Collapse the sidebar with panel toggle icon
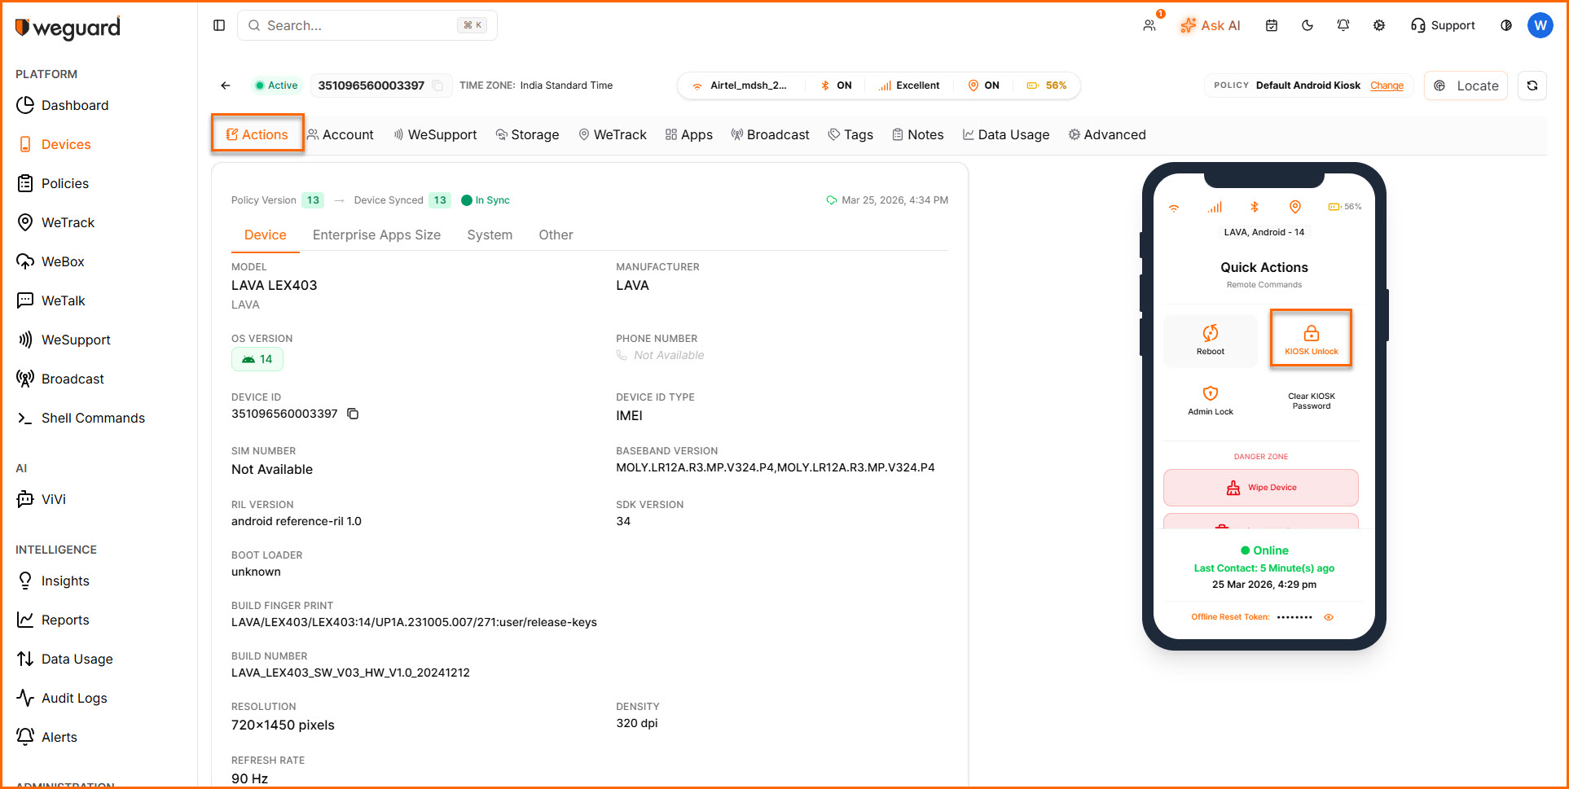 [x=219, y=25]
